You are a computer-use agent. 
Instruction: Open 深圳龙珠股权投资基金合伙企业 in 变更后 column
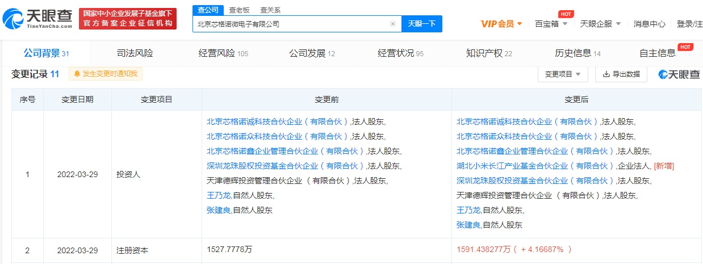[536, 181]
